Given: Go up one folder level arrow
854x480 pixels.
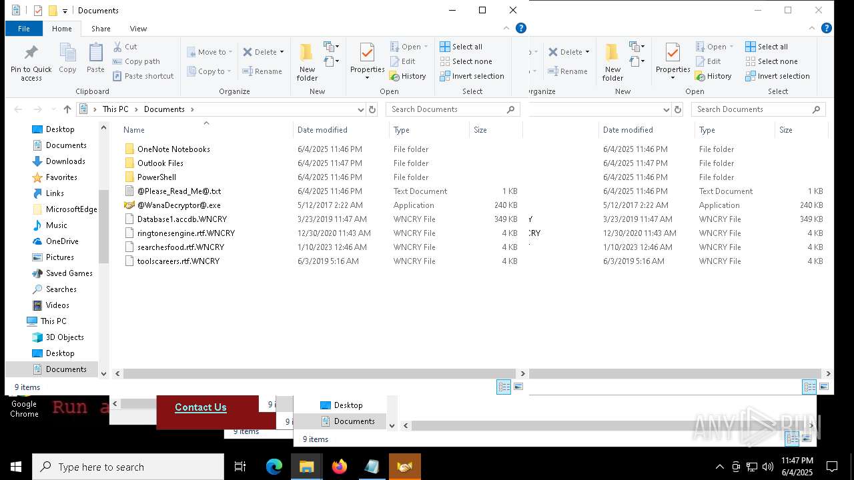Looking at the screenshot, I should pos(67,109).
